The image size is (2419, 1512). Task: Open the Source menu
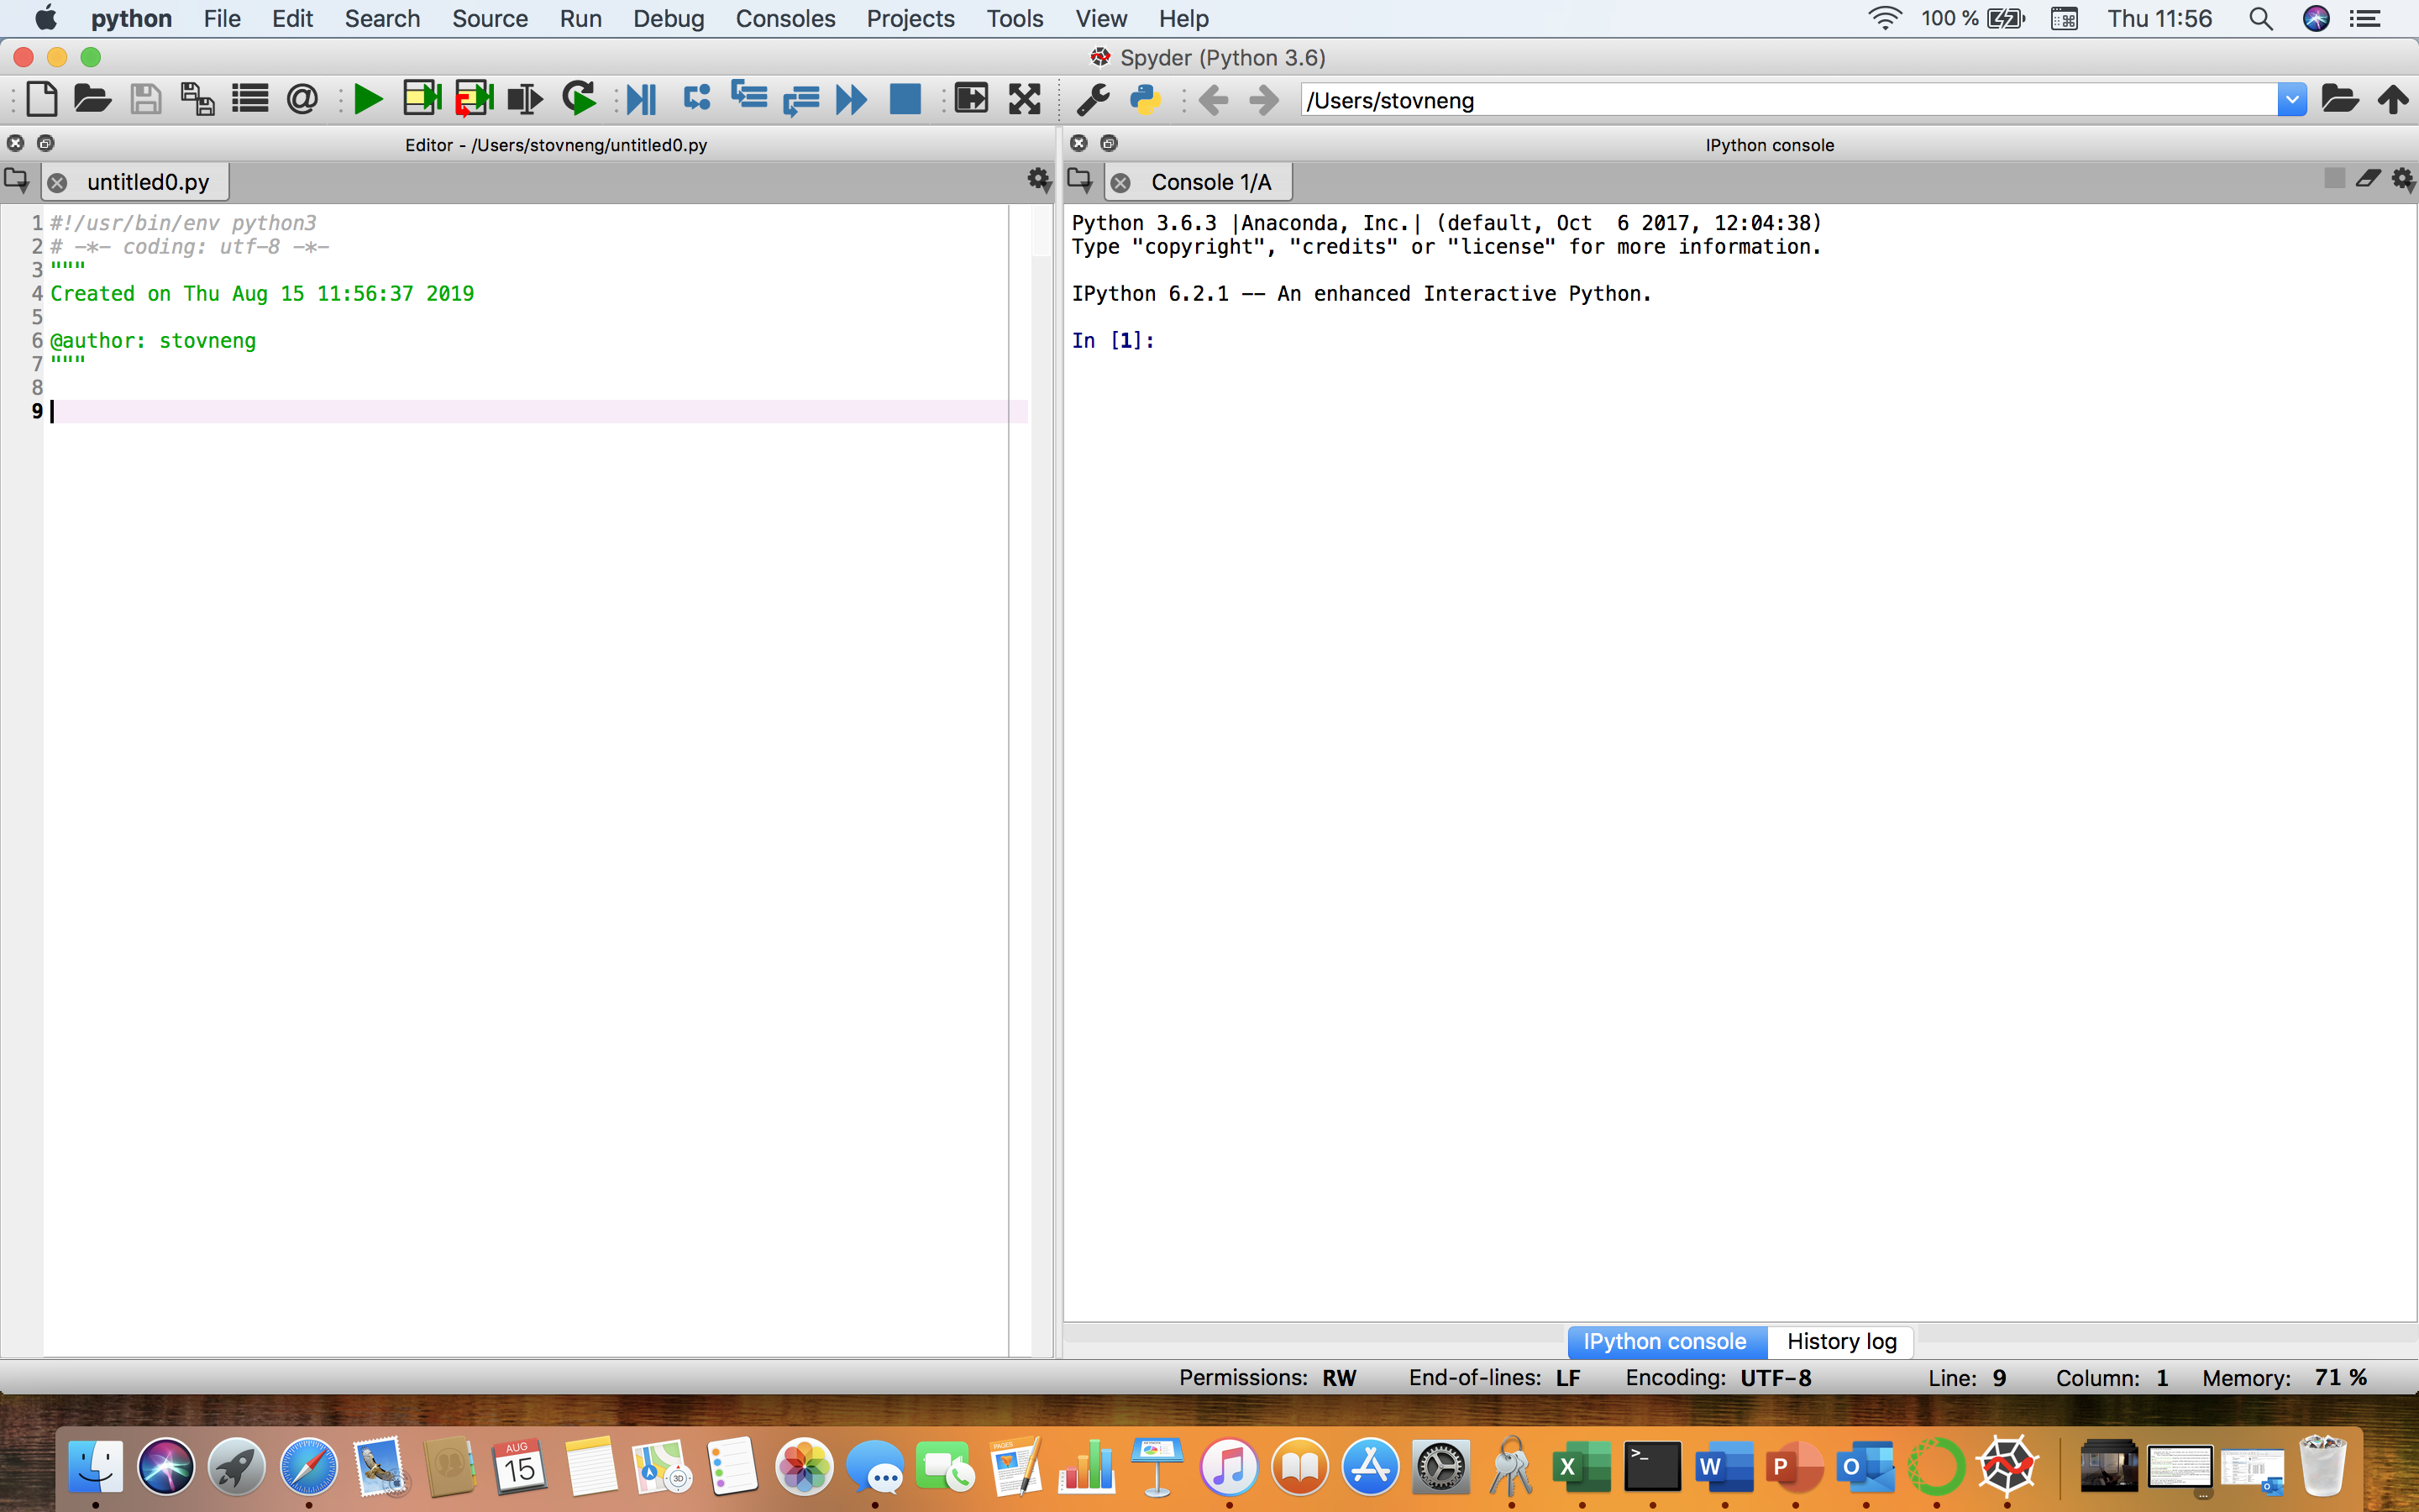(x=490, y=18)
